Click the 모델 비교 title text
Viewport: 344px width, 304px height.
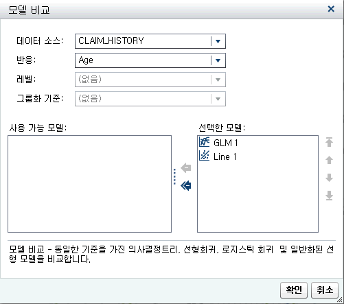tap(29, 10)
